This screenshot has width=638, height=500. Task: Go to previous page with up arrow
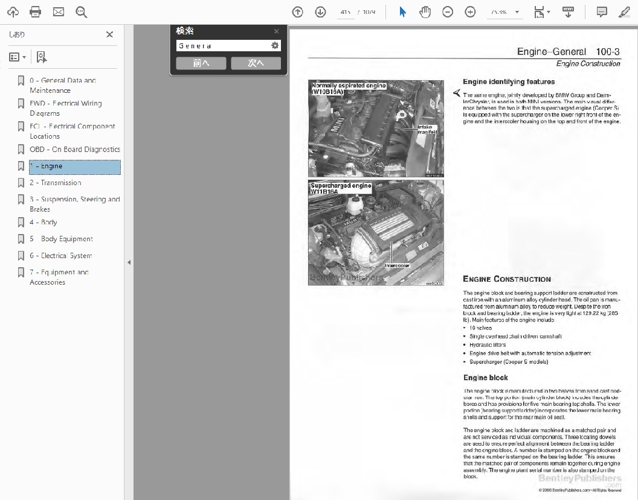click(x=297, y=12)
